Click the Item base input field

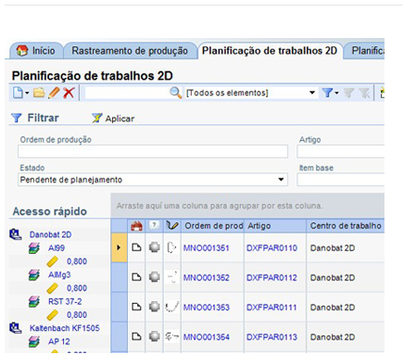pos(341,180)
